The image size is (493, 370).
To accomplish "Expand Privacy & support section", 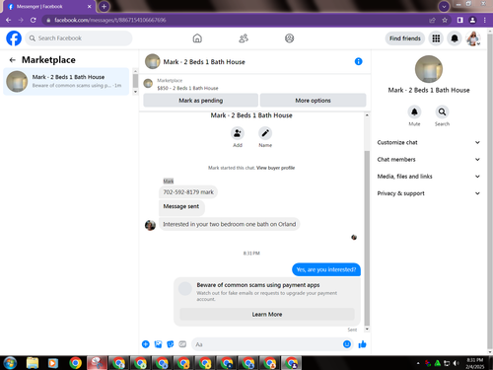I will click(429, 193).
